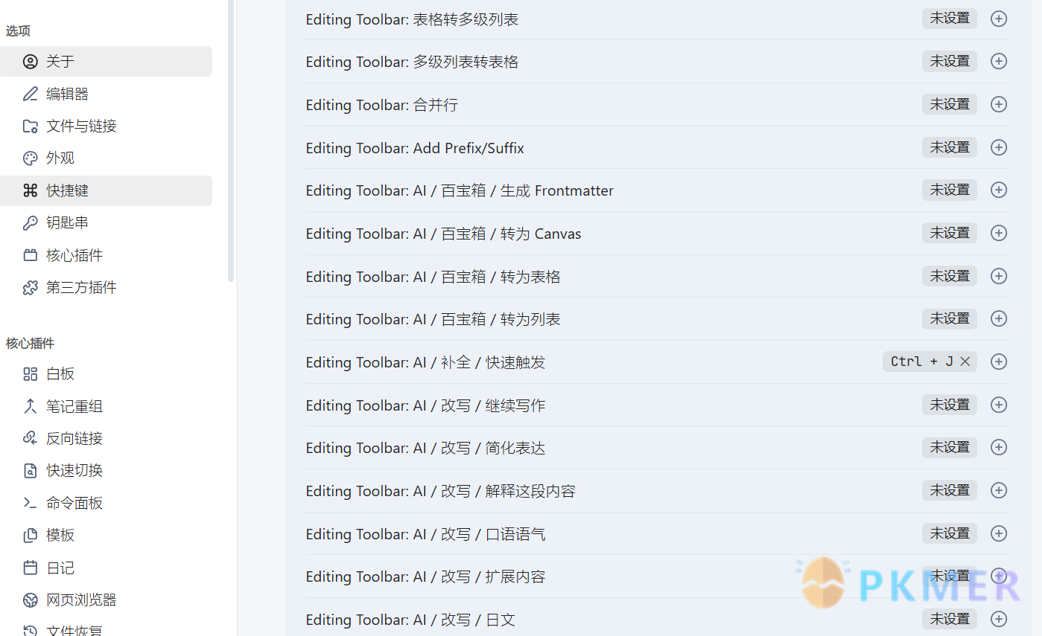Add hotkey for 表格转多级列表 via plus icon
Image resolution: width=1042 pixels, height=636 pixels.
pyautogui.click(x=998, y=19)
